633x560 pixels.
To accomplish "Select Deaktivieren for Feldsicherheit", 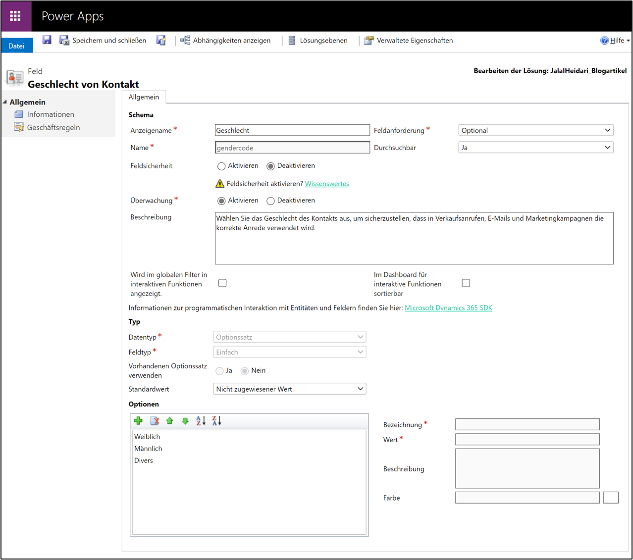I will 270,166.
